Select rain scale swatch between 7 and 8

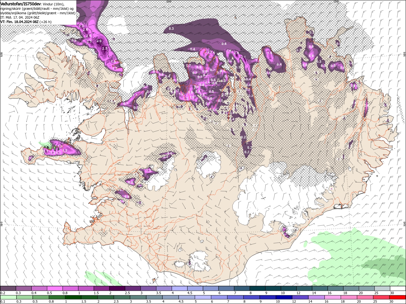(235, 297)
